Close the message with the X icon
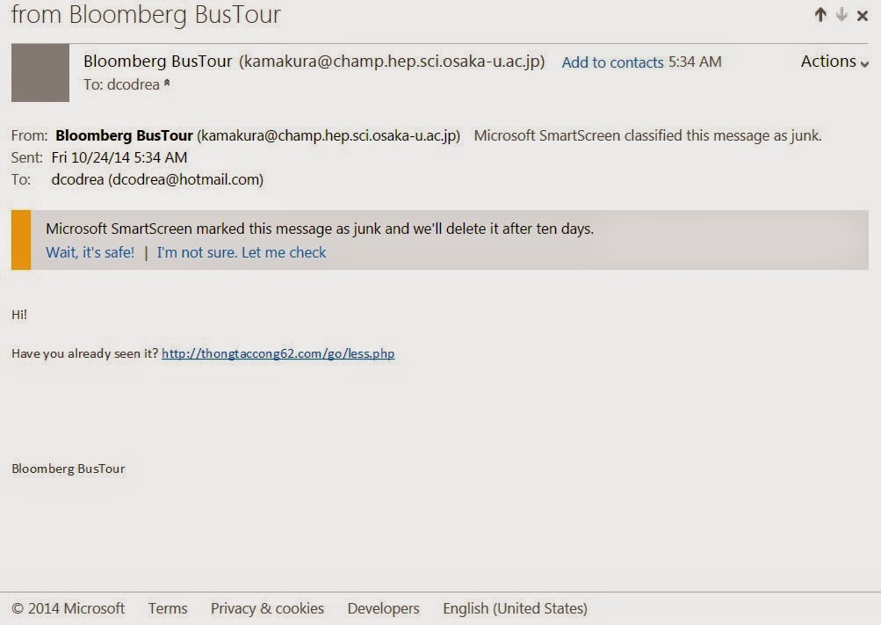The image size is (881, 625). (862, 15)
